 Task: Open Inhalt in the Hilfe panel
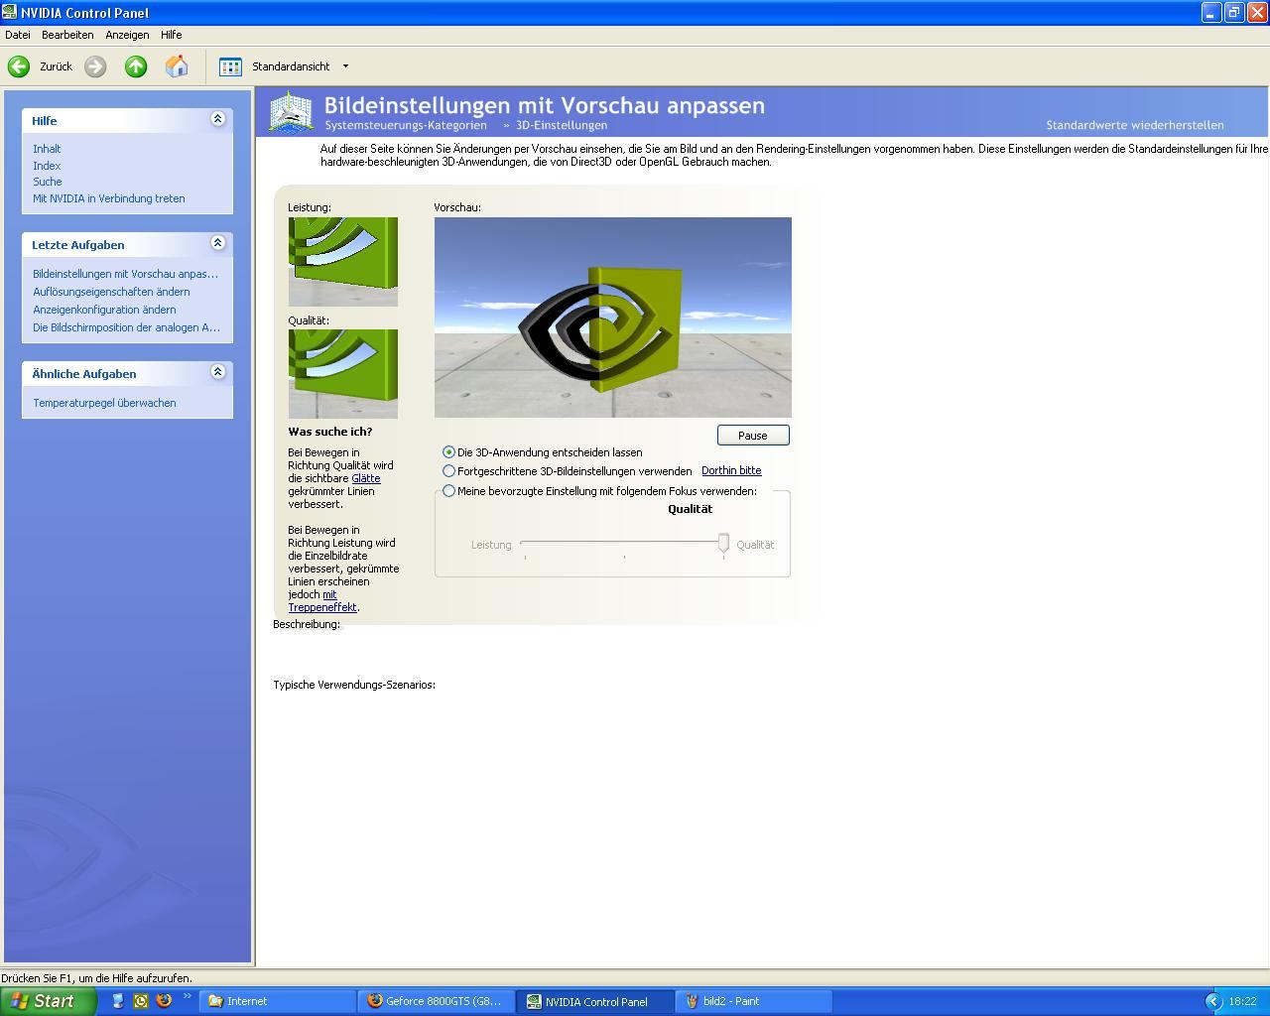[47, 149]
